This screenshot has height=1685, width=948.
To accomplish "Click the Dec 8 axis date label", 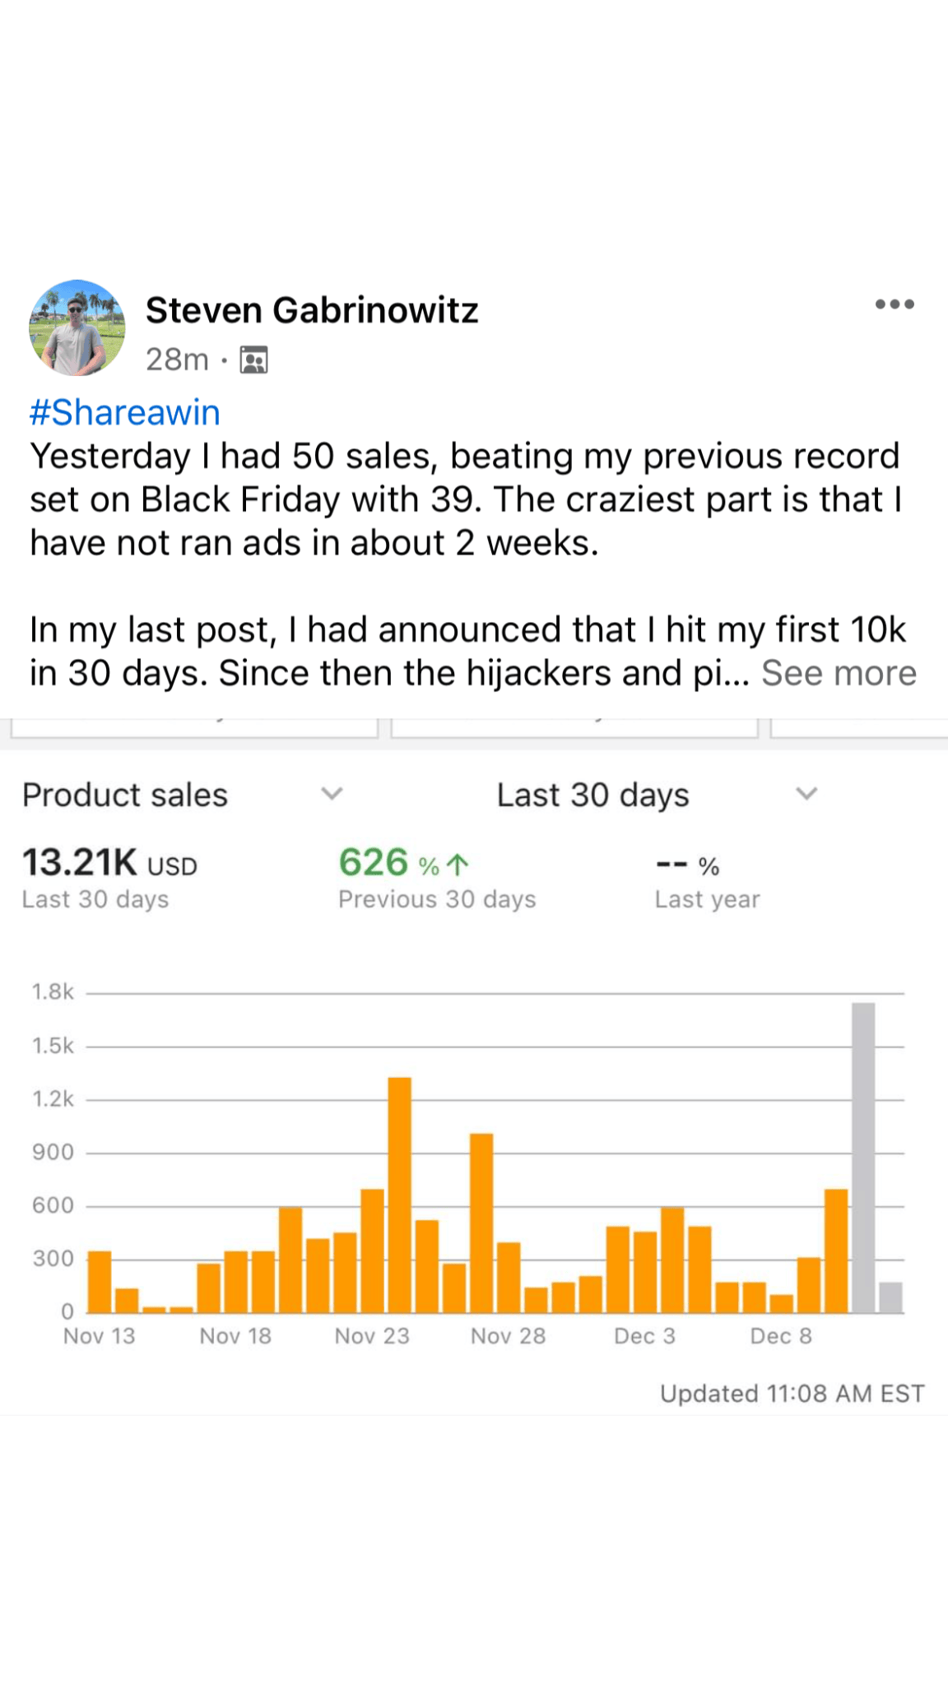I will (x=780, y=1336).
